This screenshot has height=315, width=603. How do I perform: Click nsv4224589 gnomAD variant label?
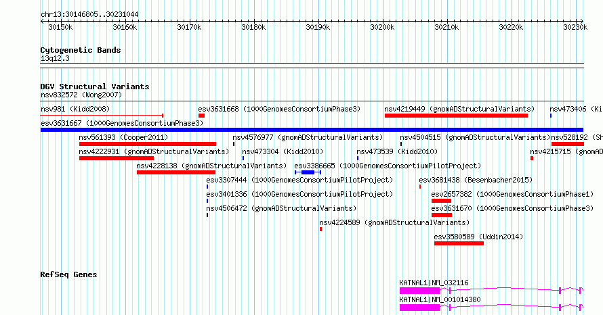pyautogui.click(x=394, y=222)
